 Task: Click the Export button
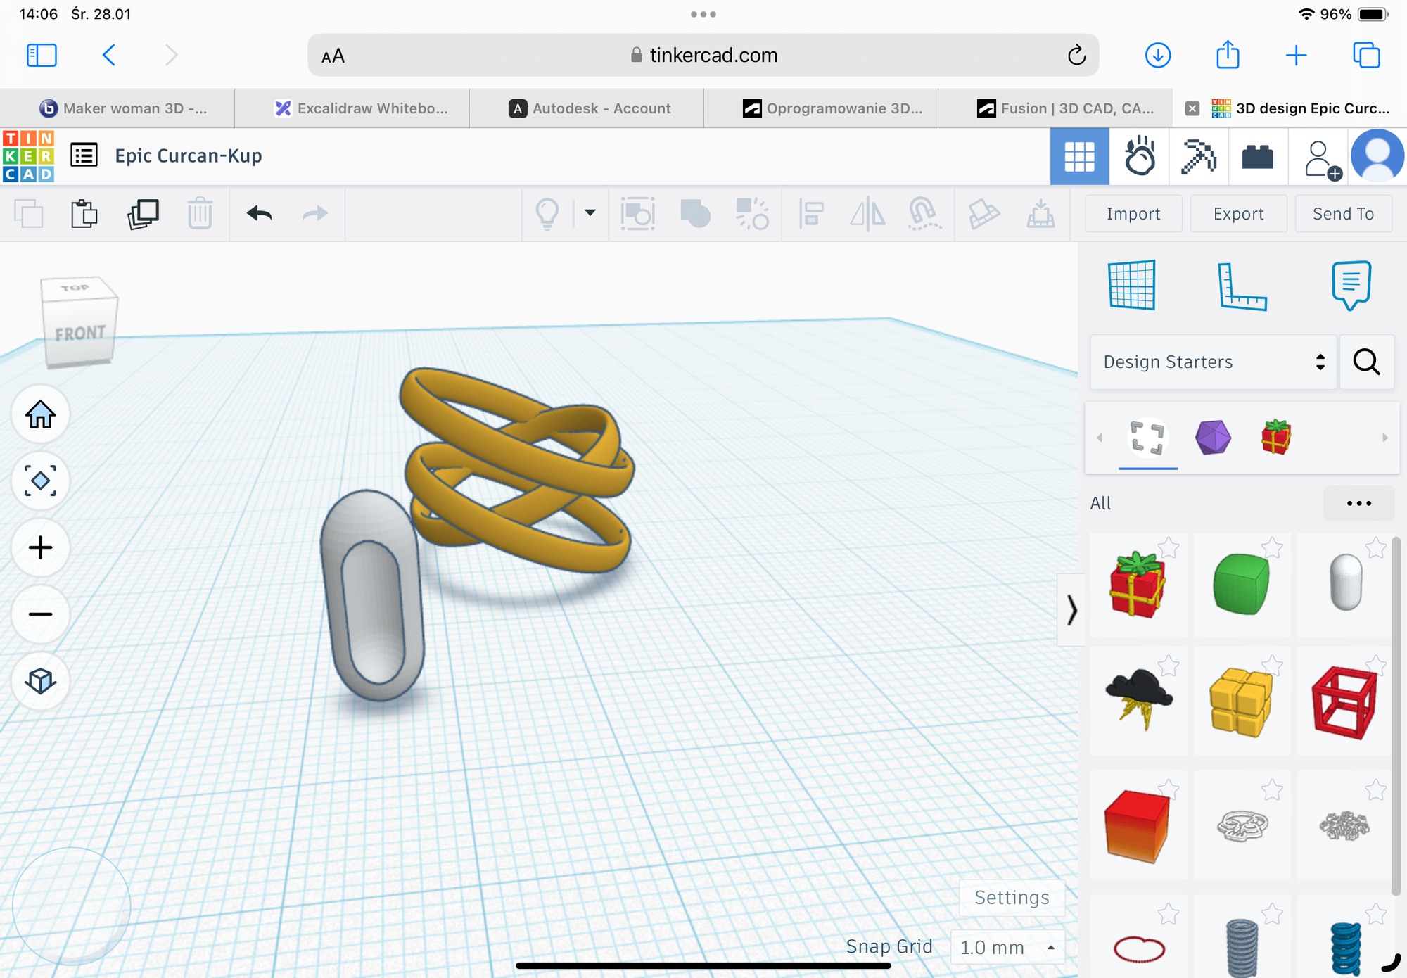tap(1238, 214)
